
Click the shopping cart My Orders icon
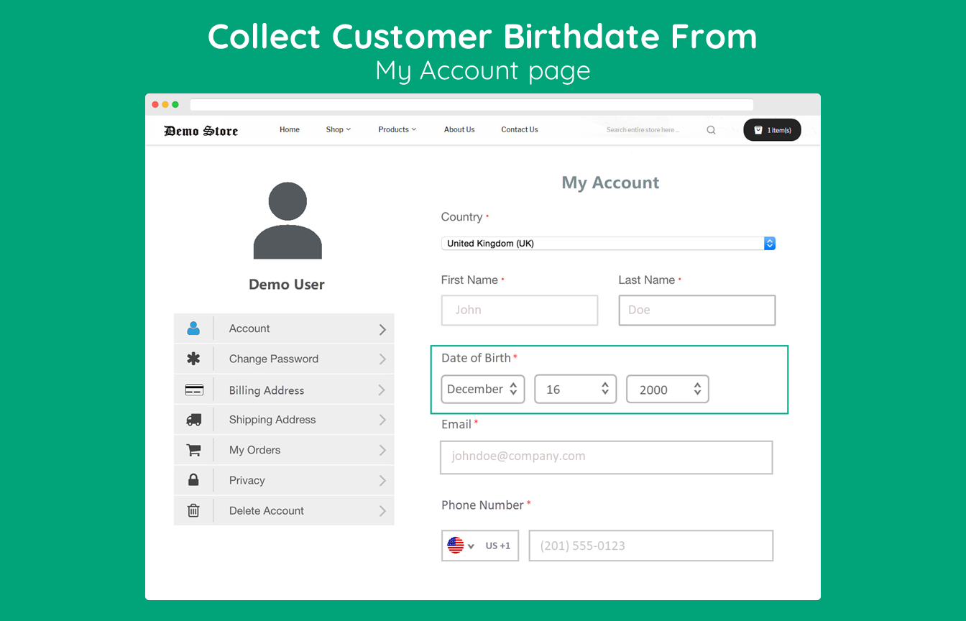click(x=193, y=450)
